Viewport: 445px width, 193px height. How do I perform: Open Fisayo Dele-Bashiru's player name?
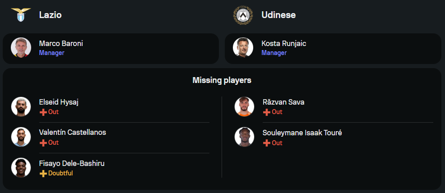[72, 164]
